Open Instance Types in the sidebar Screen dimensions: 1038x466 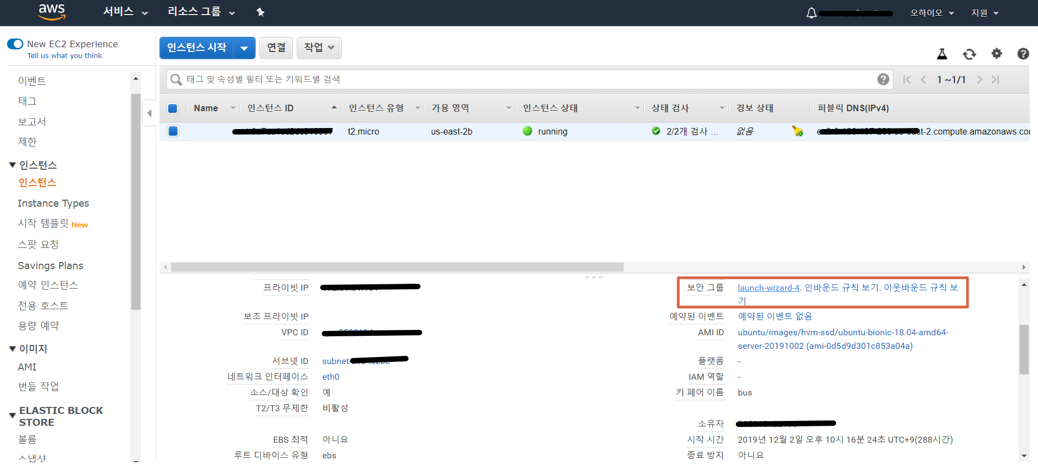pos(53,203)
